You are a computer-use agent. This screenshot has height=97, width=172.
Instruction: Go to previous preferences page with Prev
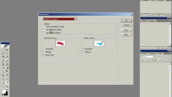point(126,30)
